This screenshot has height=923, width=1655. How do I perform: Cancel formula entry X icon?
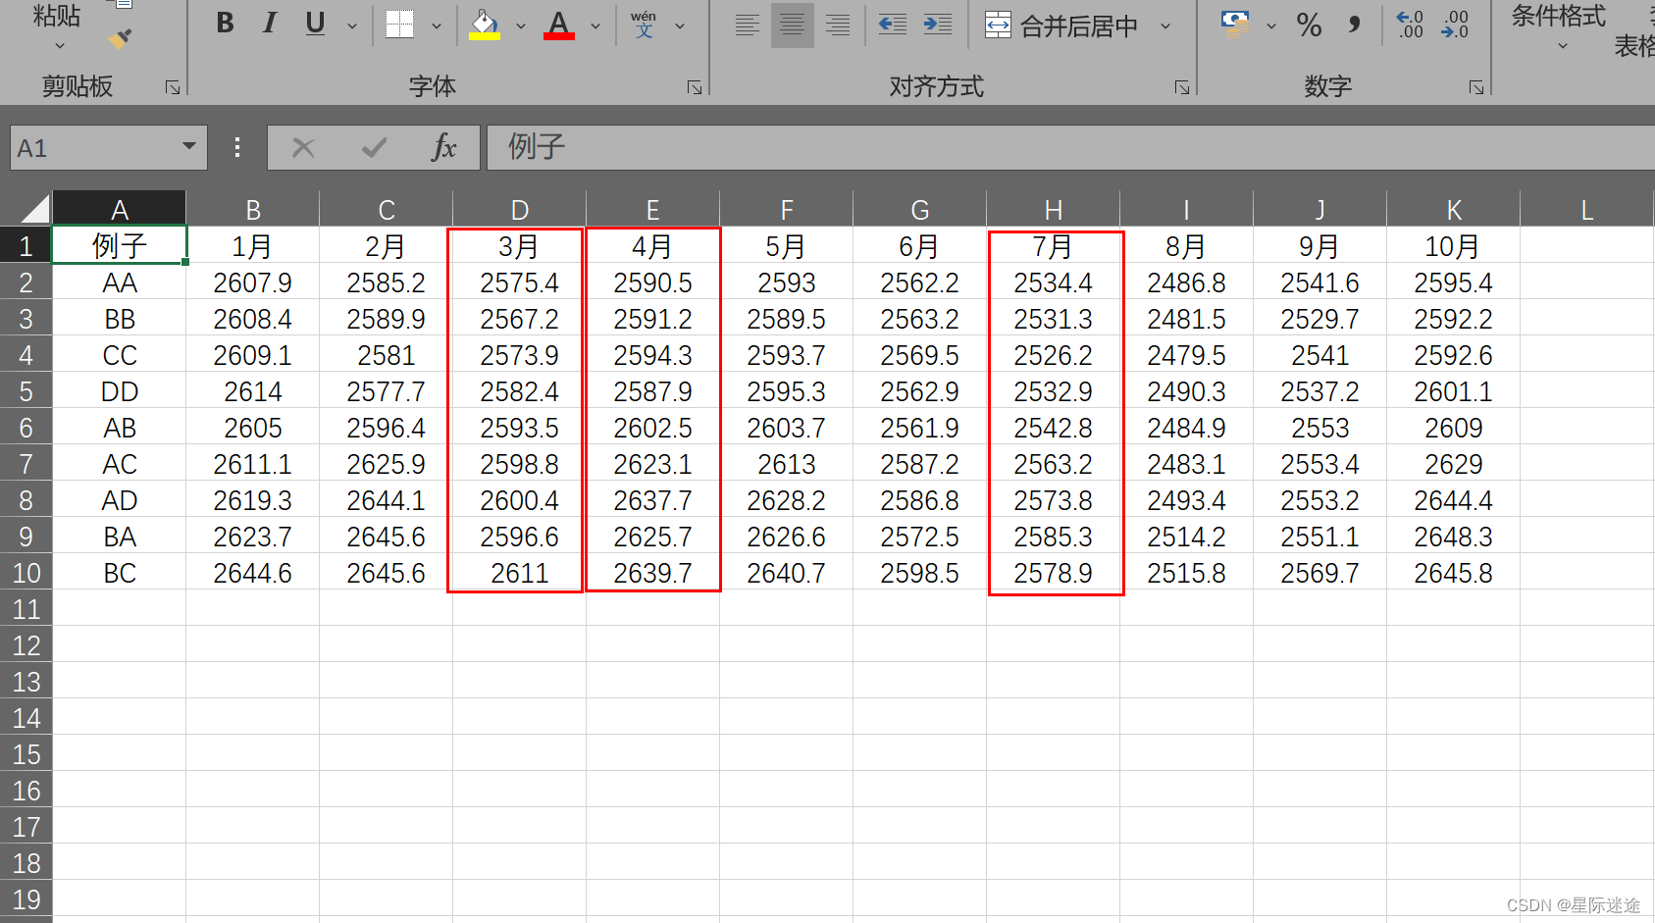pyautogui.click(x=303, y=148)
